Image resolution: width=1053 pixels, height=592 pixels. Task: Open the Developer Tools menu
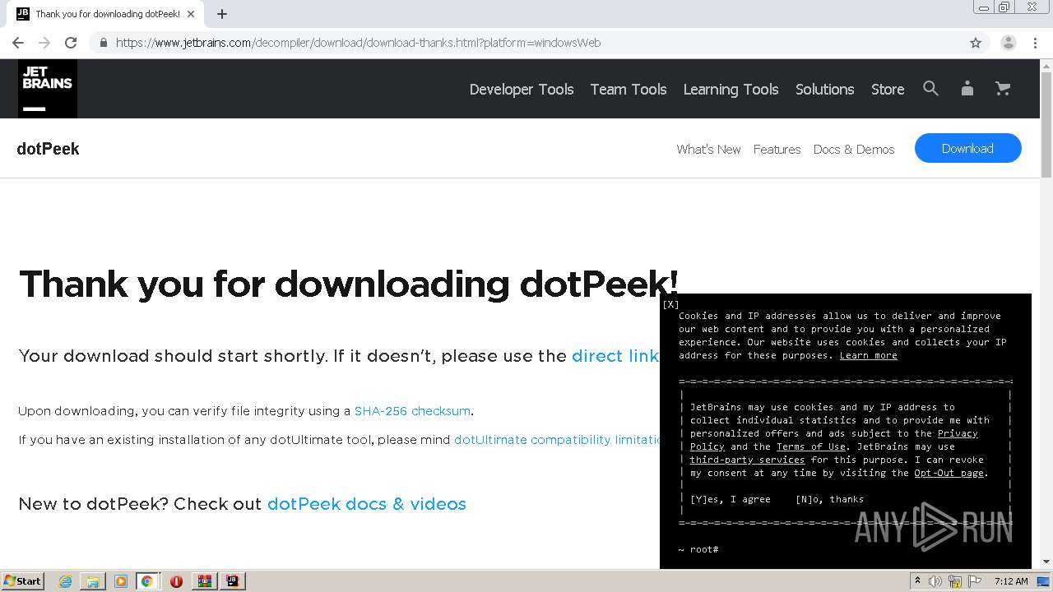(x=522, y=89)
